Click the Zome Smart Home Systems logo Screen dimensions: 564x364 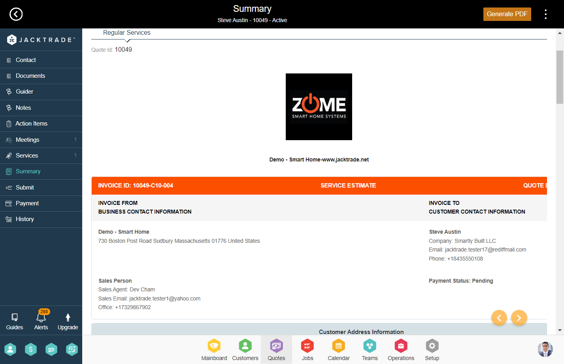pos(319,107)
